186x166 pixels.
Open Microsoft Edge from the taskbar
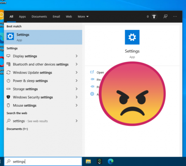coord(110,161)
